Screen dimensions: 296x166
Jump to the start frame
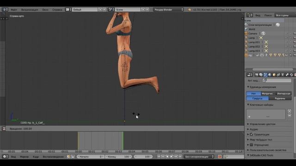click(159, 156)
